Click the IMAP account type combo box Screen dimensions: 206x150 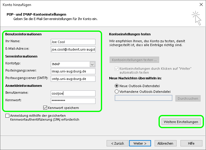pos(70,64)
